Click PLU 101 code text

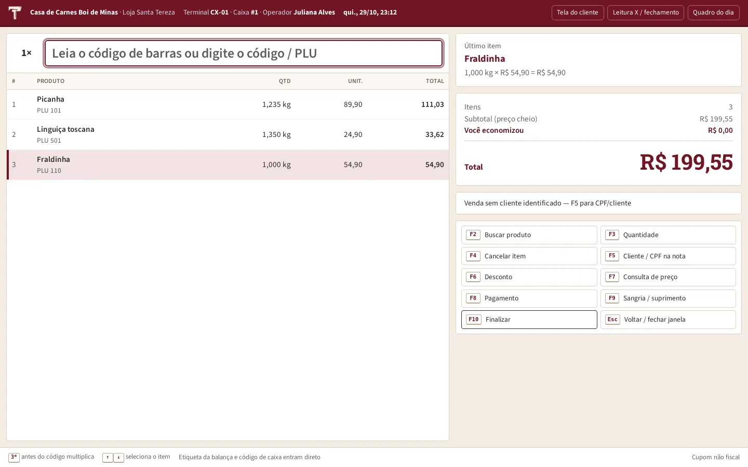coord(49,111)
